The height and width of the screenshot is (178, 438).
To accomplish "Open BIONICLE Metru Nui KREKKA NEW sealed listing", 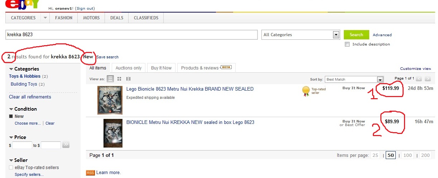I will 190,122.
